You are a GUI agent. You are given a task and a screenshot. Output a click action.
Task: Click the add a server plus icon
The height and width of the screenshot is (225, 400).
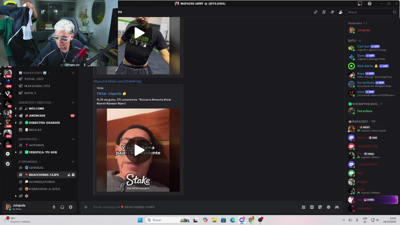pos(8,154)
